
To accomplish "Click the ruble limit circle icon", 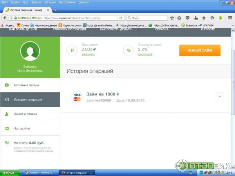I will pos(72,50).
